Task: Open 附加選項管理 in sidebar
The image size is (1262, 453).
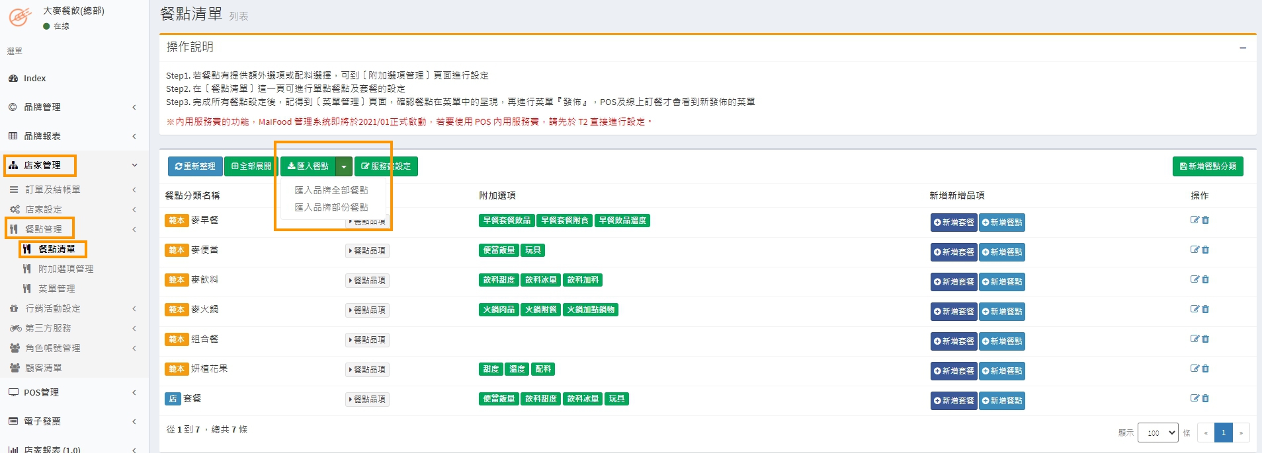Action: 65,269
